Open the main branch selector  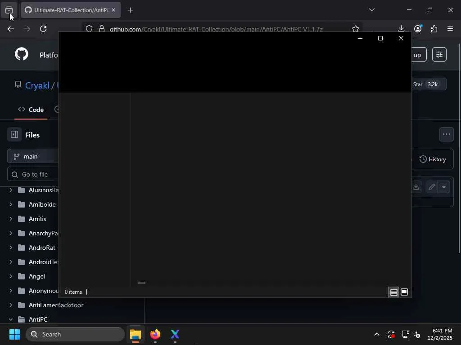32,156
